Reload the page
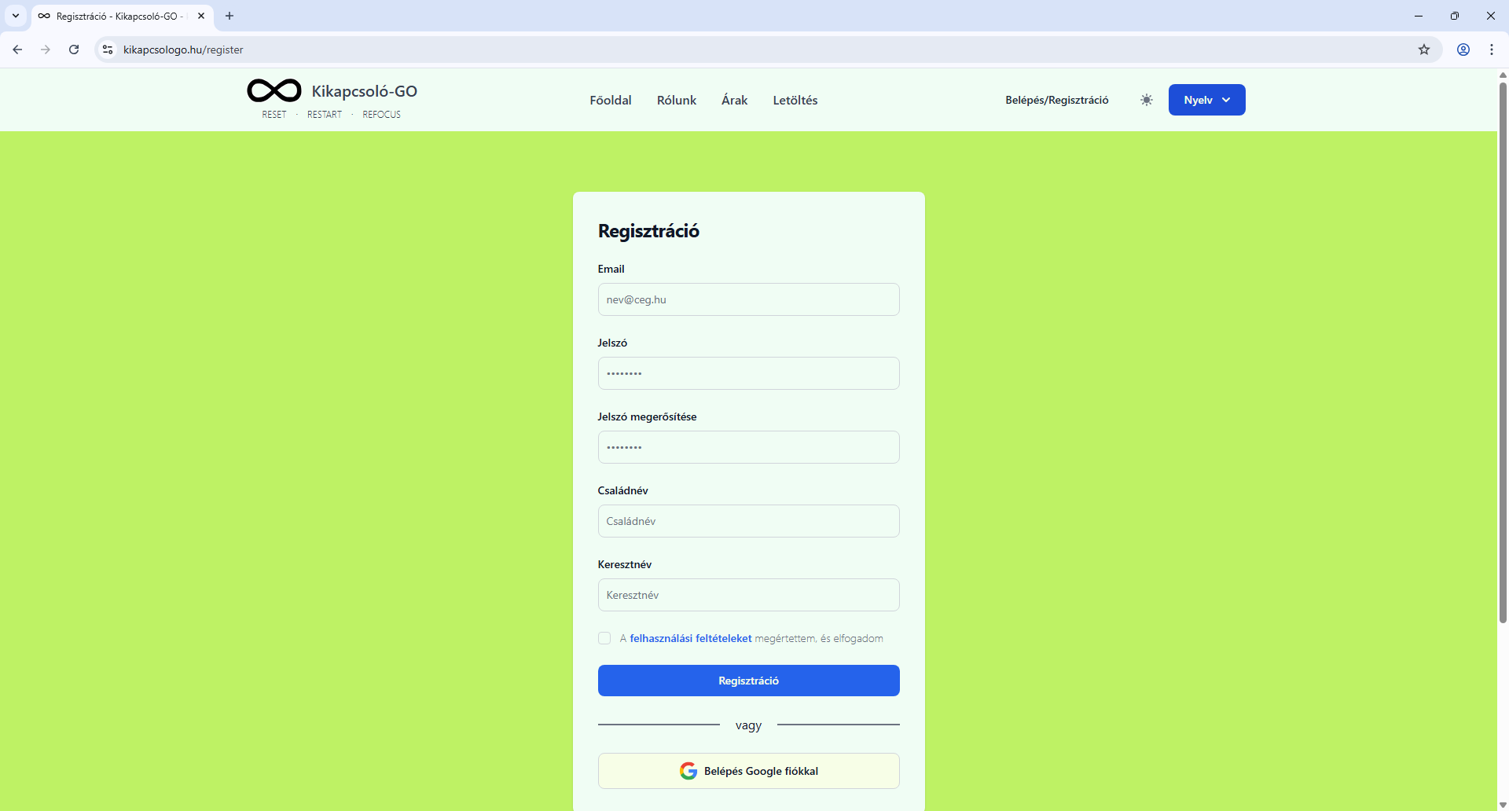The image size is (1509, 811). pos(74,50)
